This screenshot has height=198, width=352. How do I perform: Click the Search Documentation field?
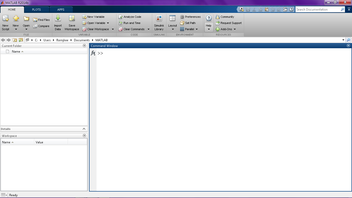coord(318,10)
